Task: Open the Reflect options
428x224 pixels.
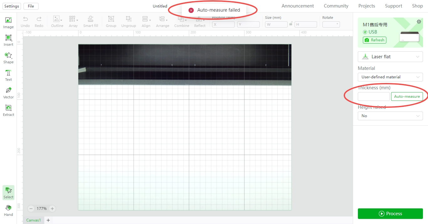Action: [x=200, y=22]
